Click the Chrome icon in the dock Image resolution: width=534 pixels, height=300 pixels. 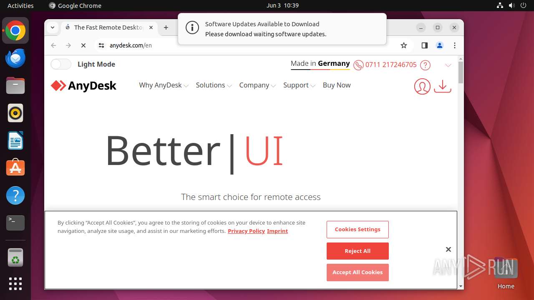click(15, 31)
